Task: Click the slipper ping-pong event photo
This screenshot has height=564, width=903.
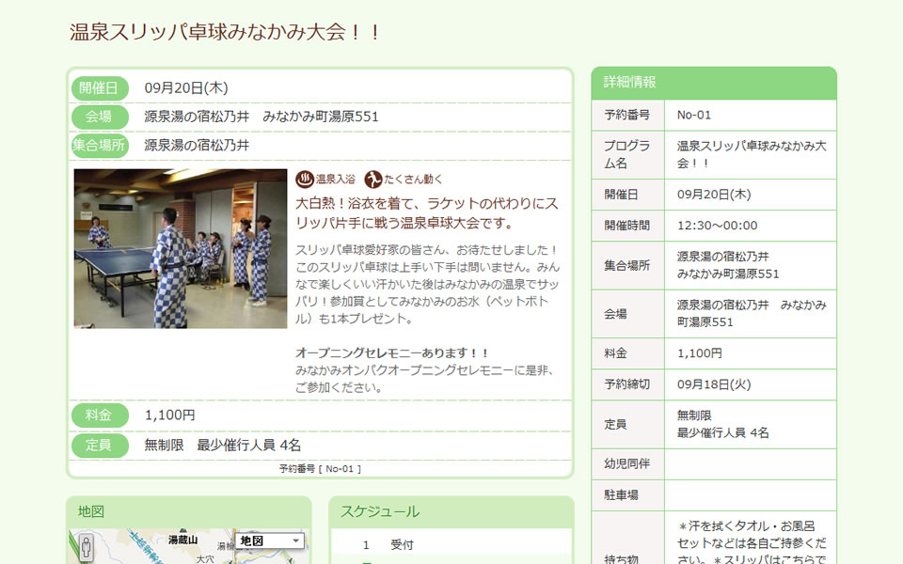Action: point(181,248)
